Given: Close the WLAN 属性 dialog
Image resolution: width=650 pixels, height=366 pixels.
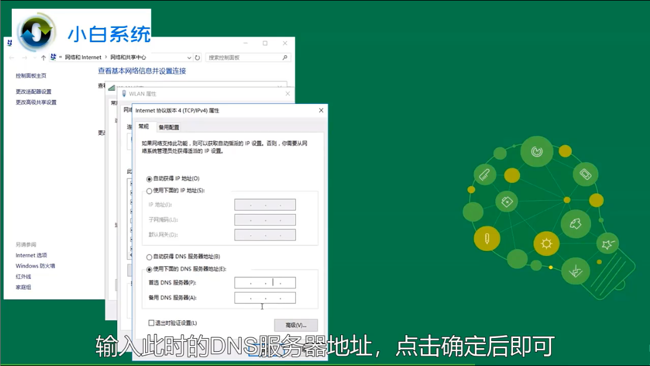Looking at the screenshot, I should pos(287,94).
